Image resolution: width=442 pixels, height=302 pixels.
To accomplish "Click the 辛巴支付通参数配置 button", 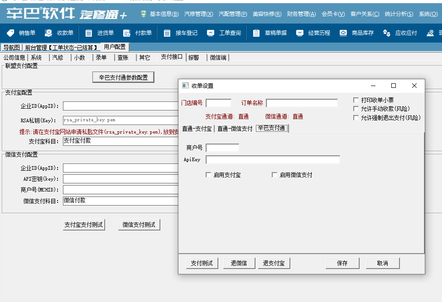I will click(123, 77).
